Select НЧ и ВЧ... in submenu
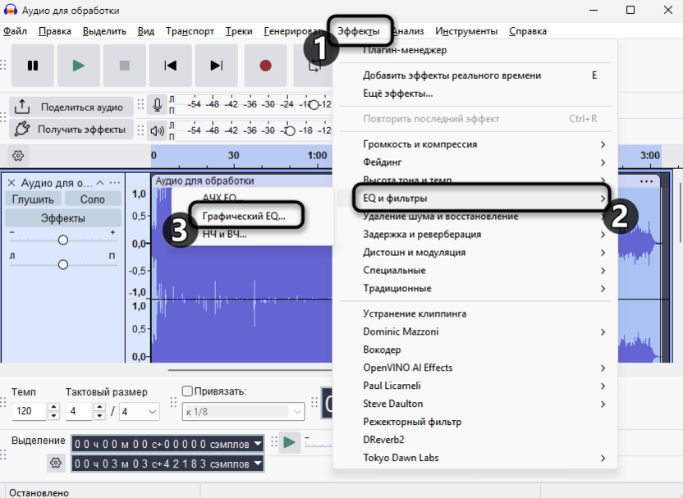Screen dimensions: 683x498 pos(252,234)
